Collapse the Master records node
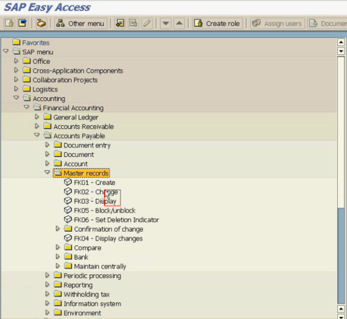This screenshot has width=347, height=319. coord(47,172)
